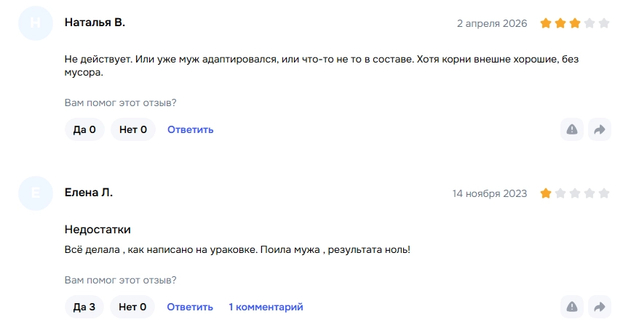
Task: Click the date 2 апреля 2026
Action: pyautogui.click(x=492, y=23)
